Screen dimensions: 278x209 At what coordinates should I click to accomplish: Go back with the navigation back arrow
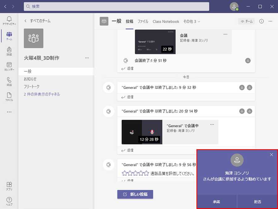[x=5, y=7]
